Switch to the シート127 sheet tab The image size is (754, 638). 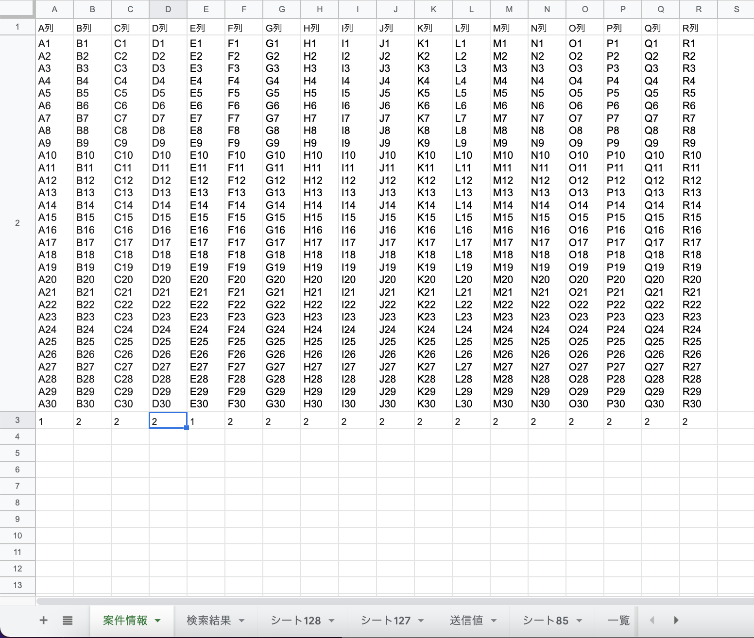pyautogui.click(x=385, y=621)
